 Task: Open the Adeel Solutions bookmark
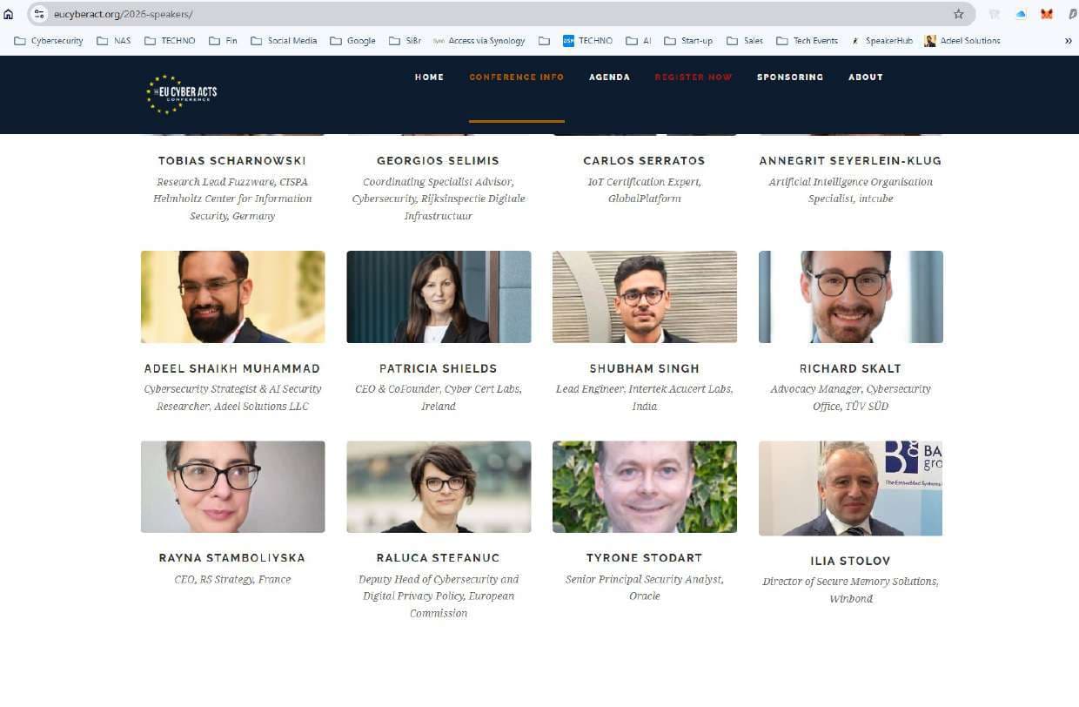coord(962,40)
